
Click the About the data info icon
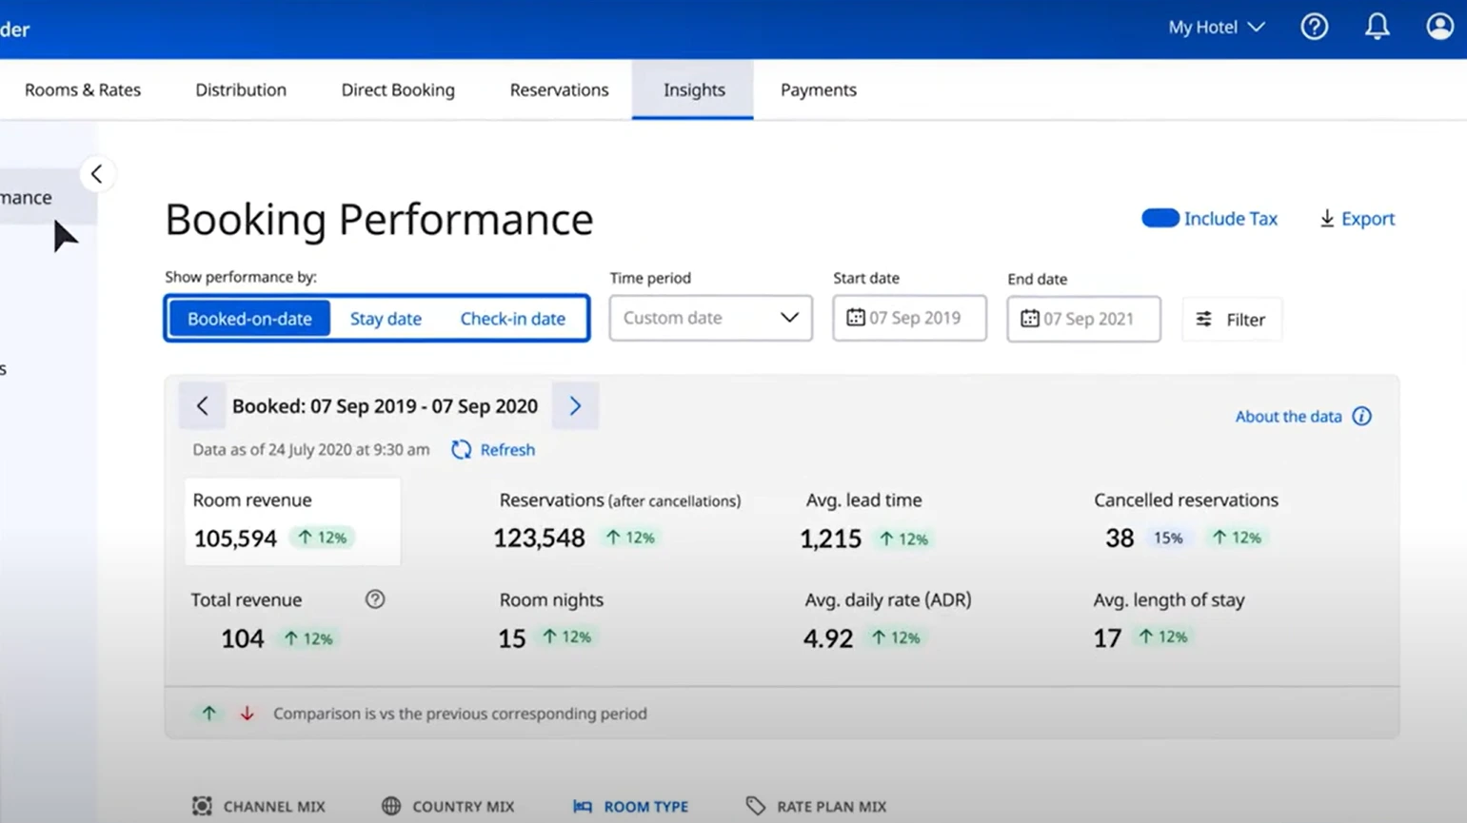click(1361, 417)
